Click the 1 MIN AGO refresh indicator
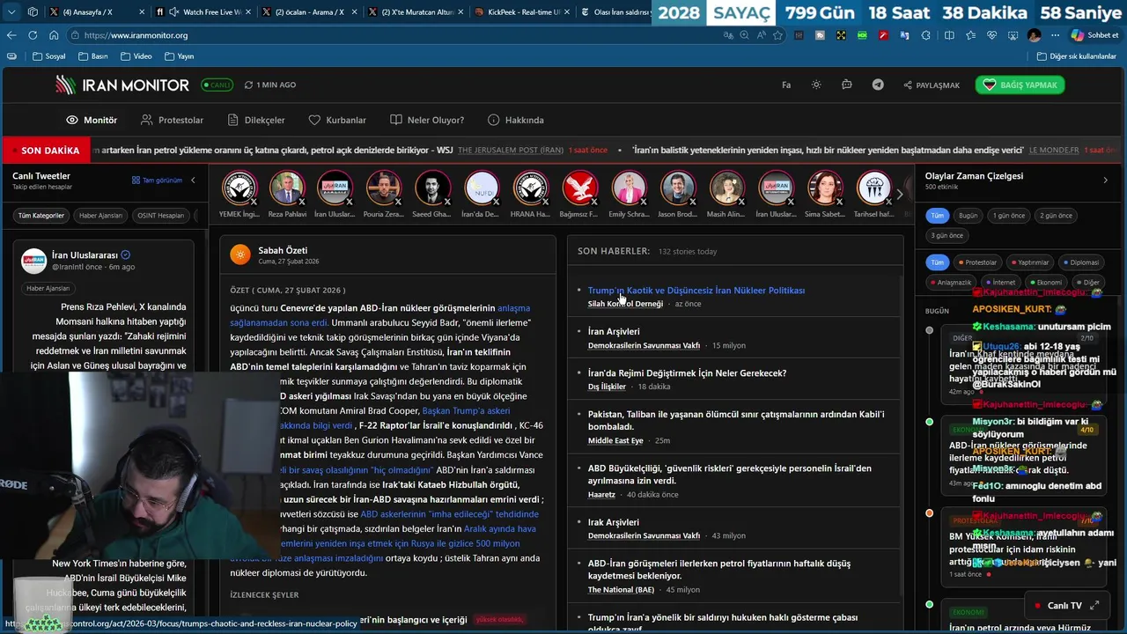1127x634 pixels. [x=270, y=85]
